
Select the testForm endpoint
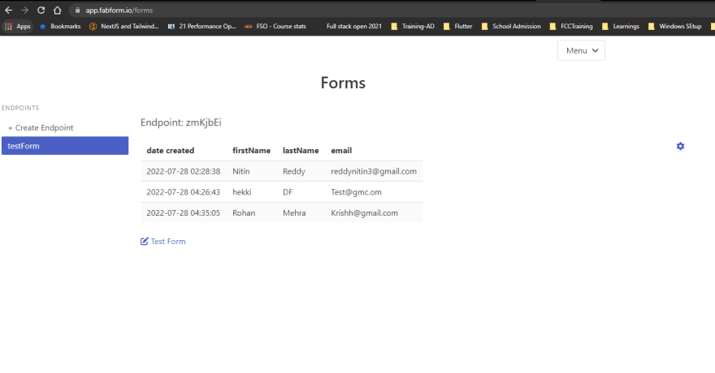coord(65,146)
